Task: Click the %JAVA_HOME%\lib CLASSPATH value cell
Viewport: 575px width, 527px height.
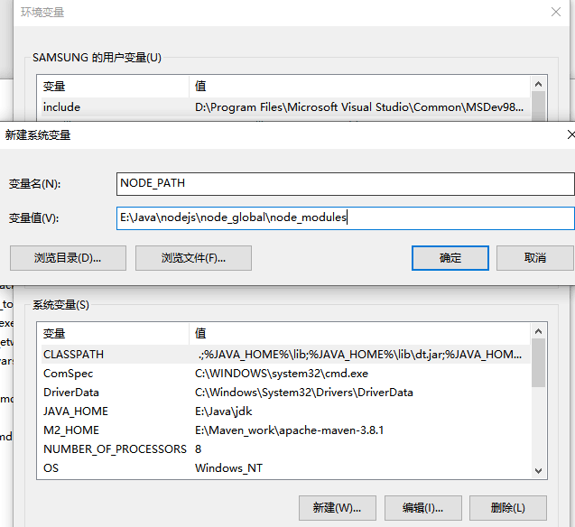Action: pyautogui.click(x=360, y=355)
